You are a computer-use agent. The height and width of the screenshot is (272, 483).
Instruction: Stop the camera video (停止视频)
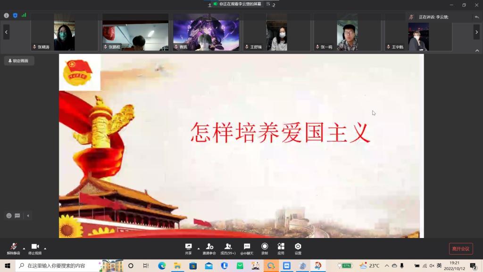[34, 248]
